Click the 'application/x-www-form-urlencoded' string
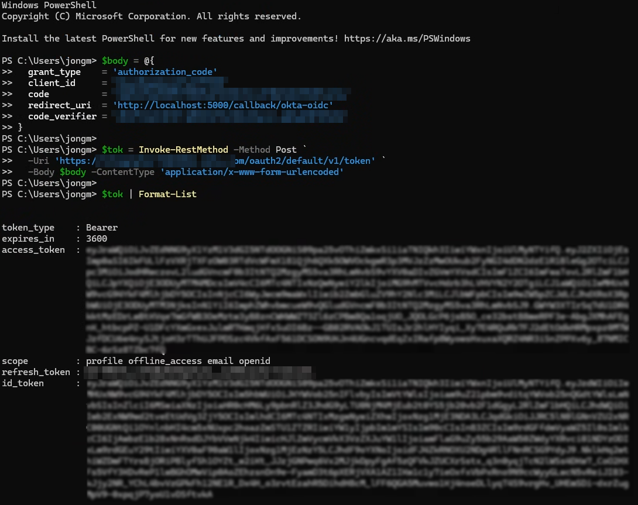The height and width of the screenshot is (505, 638). [x=252, y=172]
